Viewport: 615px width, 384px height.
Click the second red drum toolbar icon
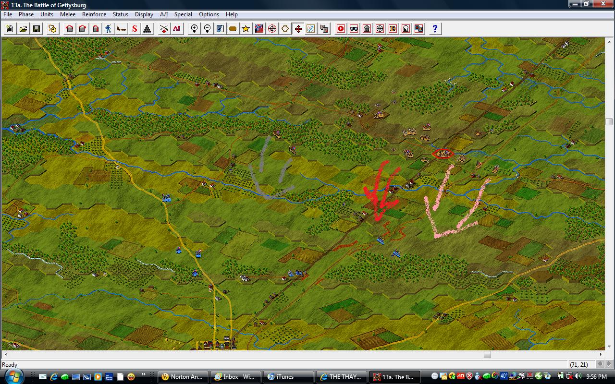coord(83,29)
